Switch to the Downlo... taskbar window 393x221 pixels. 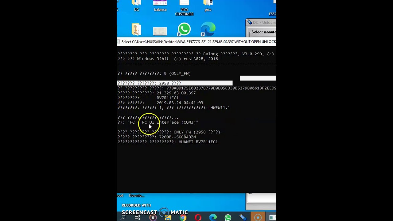(x=136, y=195)
